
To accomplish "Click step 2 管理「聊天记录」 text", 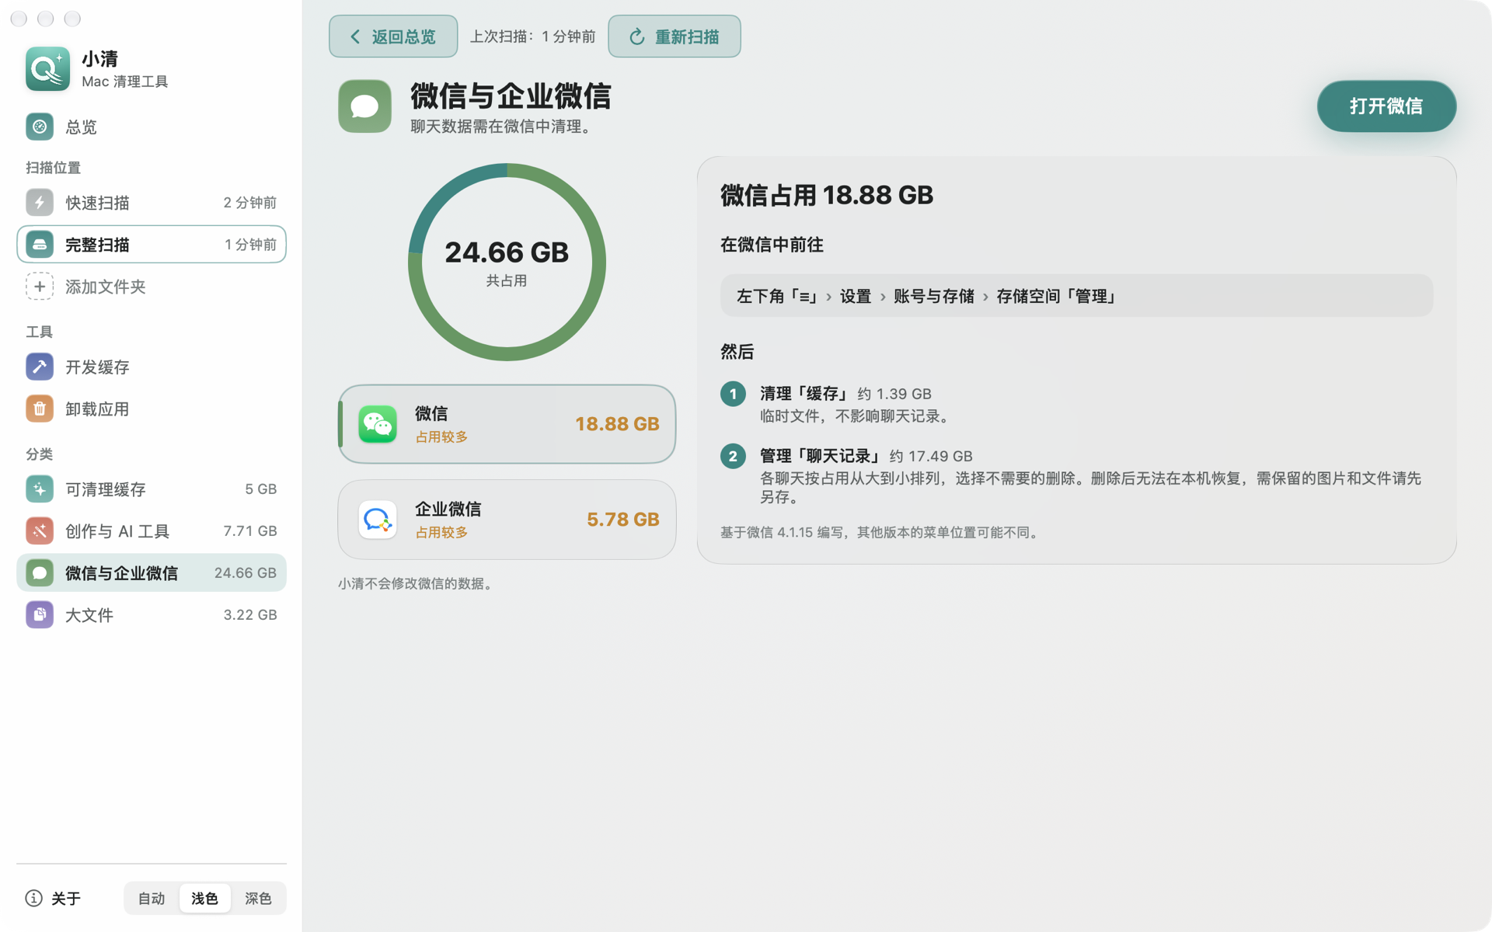I will tap(821, 456).
